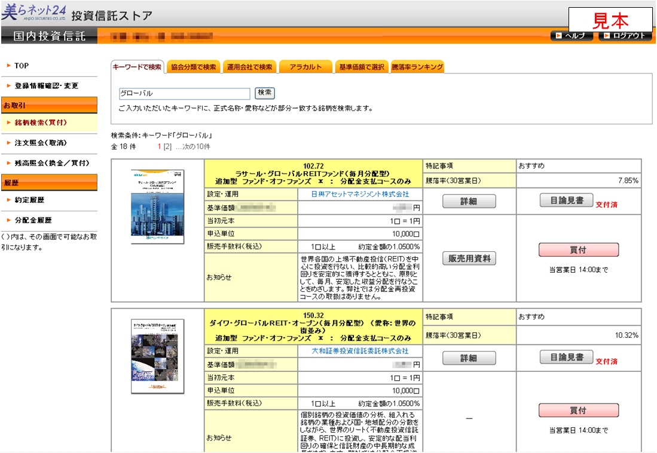
Task: Click 詳細 for the ラサール・グローバルREITファンド
Action: (x=469, y=201)
